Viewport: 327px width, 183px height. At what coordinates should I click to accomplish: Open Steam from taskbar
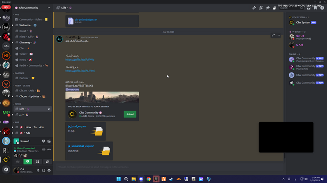pos(171,179)
